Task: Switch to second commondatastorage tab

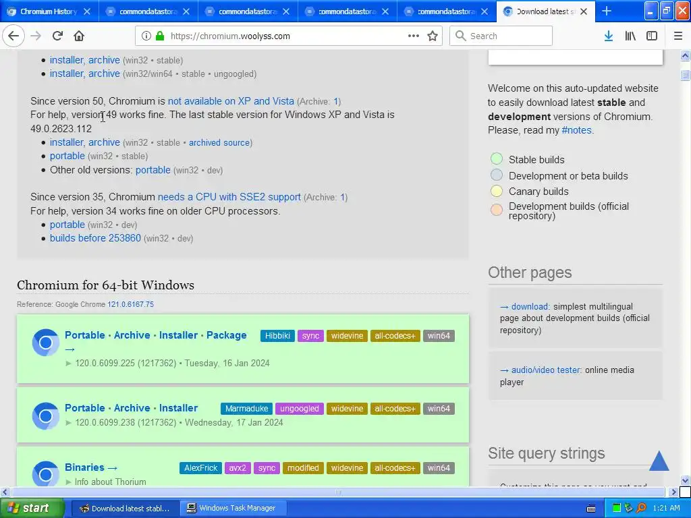Action: pos(248,11)
